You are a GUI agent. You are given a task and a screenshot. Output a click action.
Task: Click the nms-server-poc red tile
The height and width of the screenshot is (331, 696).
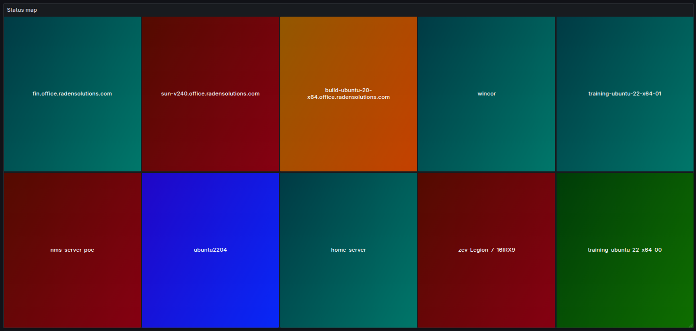pyautogui.click(x=72, y=250)
